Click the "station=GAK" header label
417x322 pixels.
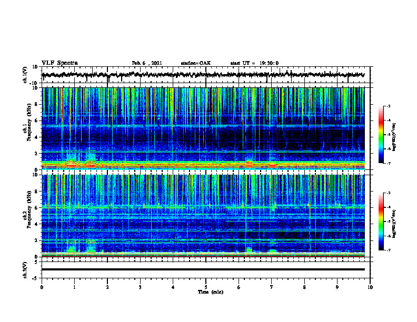[x=196, y=63]
